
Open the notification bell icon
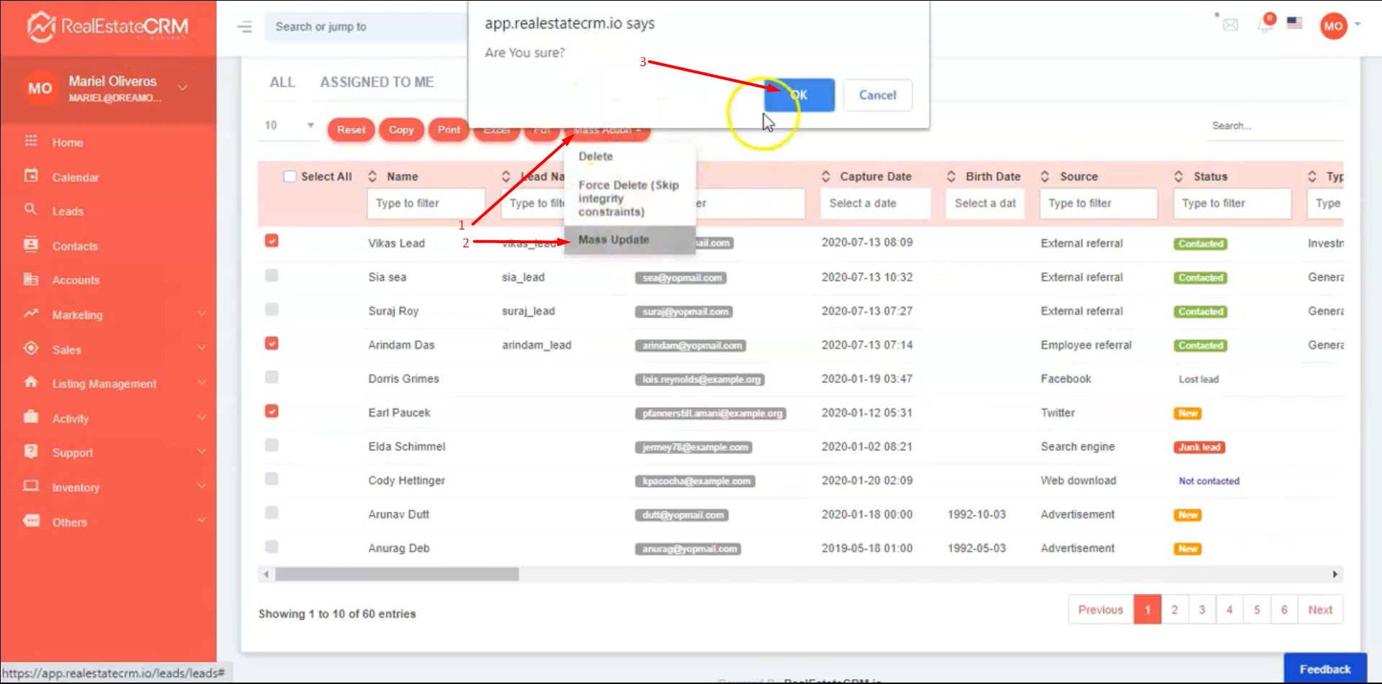(x=1265, y=25)
